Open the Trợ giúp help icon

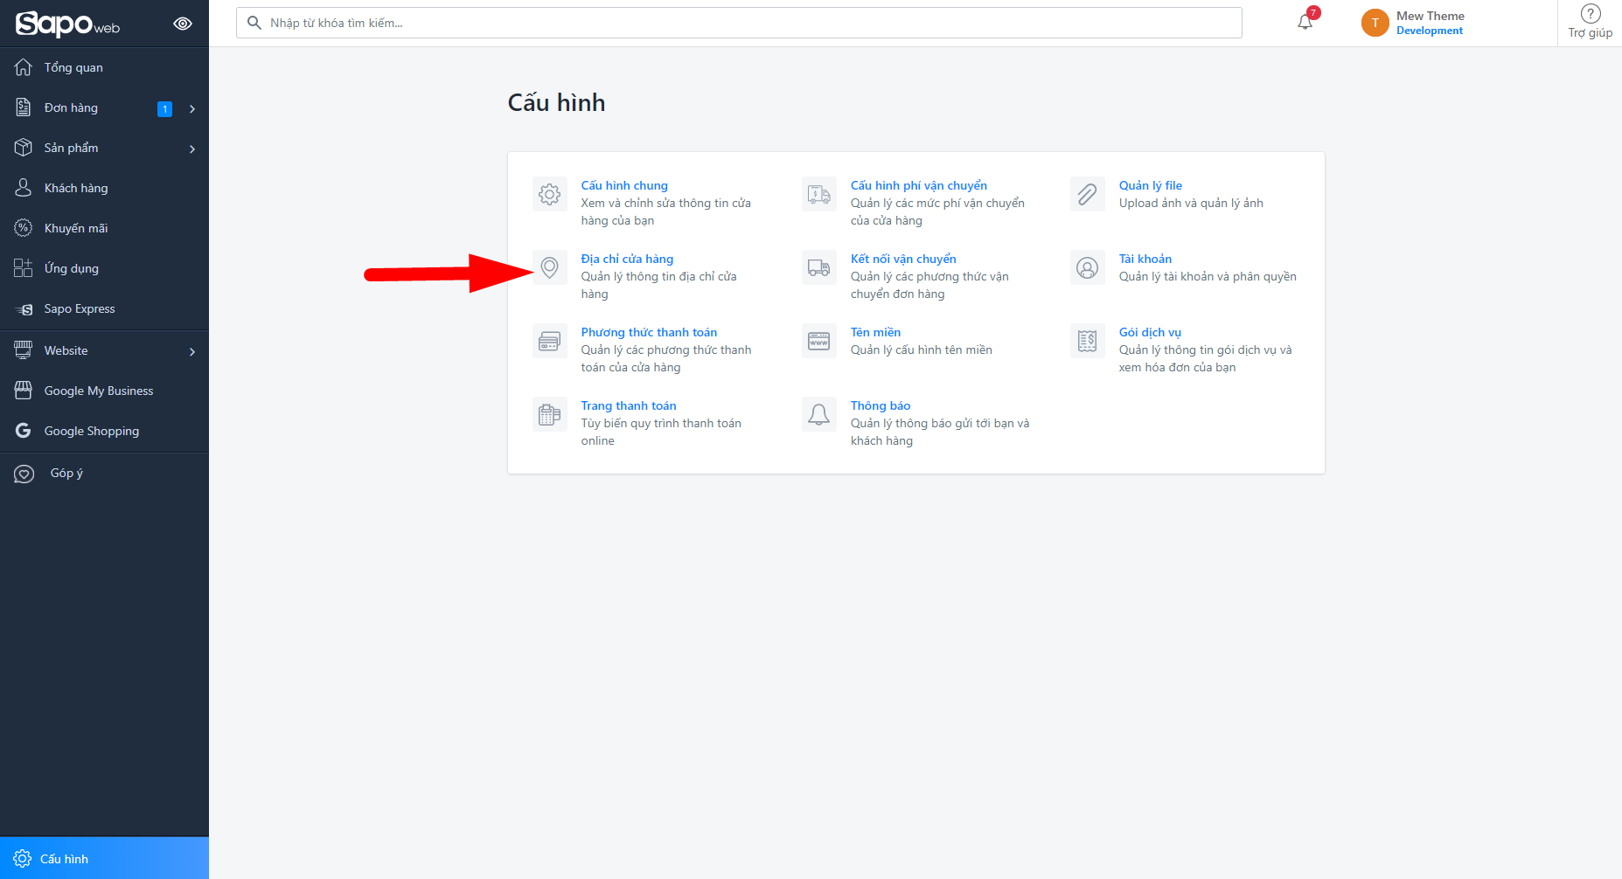coord(1591,14)
